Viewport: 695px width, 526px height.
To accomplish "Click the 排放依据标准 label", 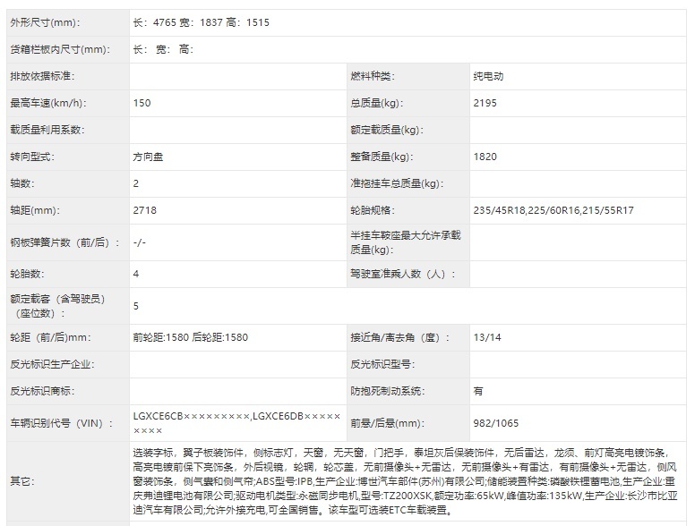I will click(x=42, y=76).
